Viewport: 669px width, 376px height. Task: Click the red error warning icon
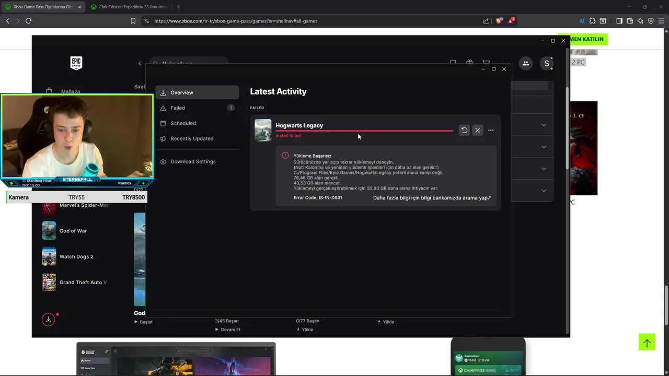click(x=285, y=155)
